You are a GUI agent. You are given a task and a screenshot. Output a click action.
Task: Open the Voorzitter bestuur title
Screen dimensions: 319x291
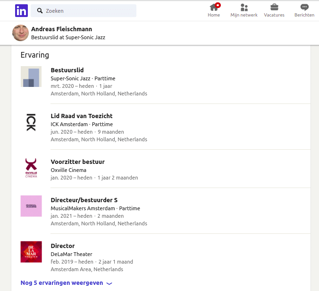click(x=78, y=162)
